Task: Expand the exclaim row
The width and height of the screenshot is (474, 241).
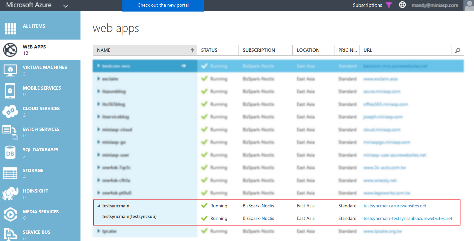Action: [99, 79]
